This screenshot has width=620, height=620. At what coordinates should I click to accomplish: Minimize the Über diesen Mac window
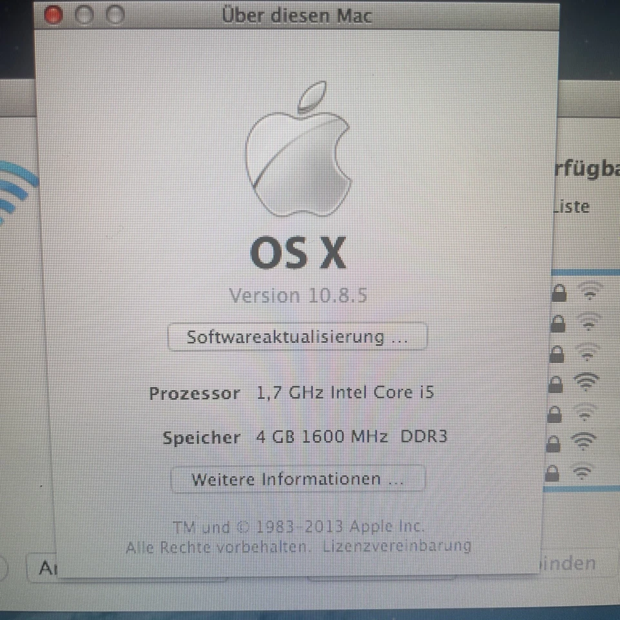[85, 15]
